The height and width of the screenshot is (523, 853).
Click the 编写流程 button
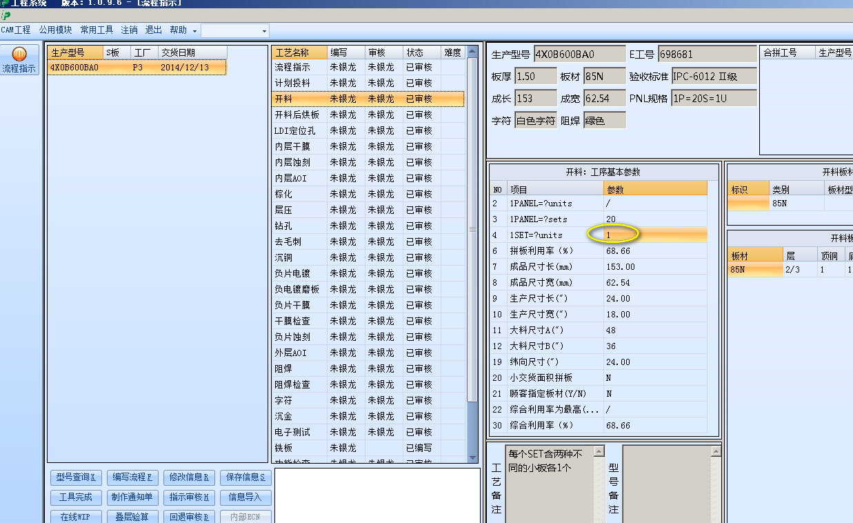pos(132,477)
